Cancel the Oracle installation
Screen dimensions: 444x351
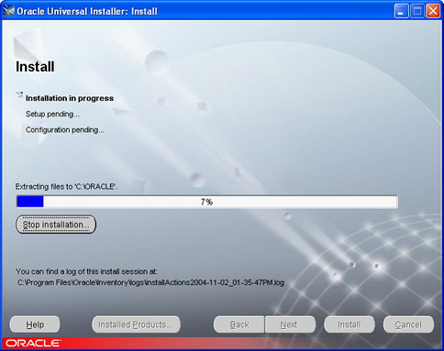(408, 324)
